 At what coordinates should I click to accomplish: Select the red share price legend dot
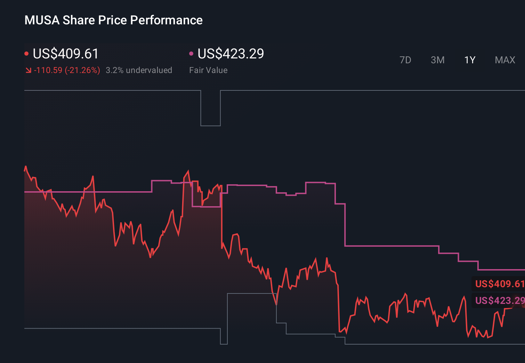click(x=27, y=53)
